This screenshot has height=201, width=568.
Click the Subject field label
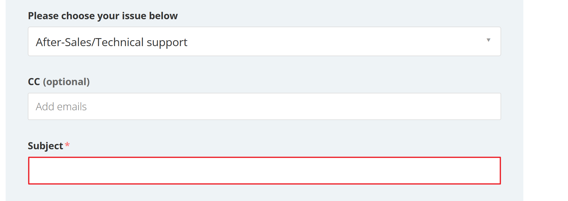[x=46, y=146]
